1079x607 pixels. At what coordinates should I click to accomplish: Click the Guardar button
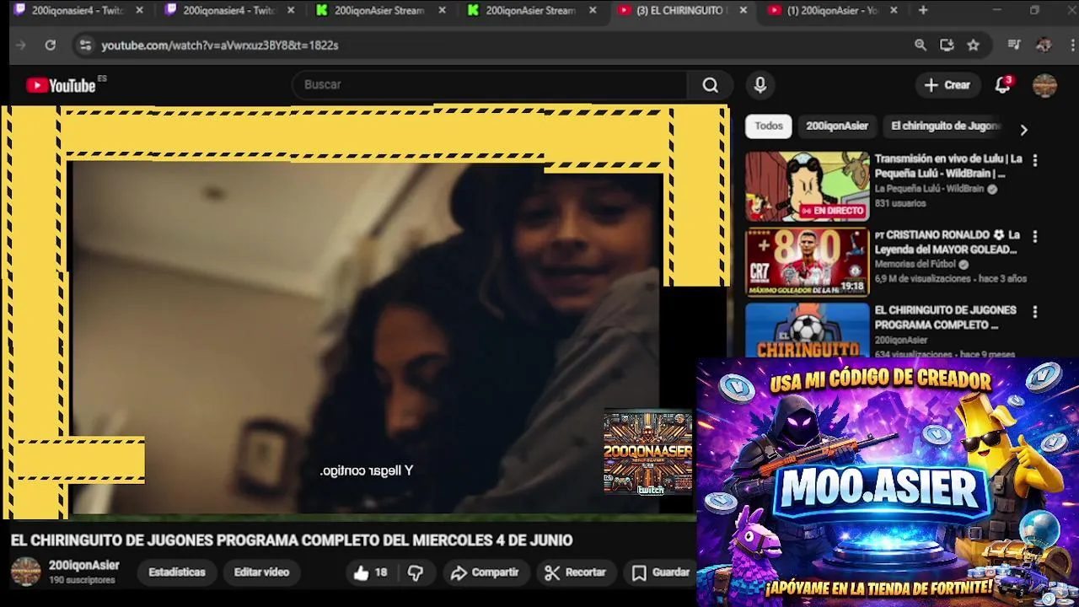[661, 572]
